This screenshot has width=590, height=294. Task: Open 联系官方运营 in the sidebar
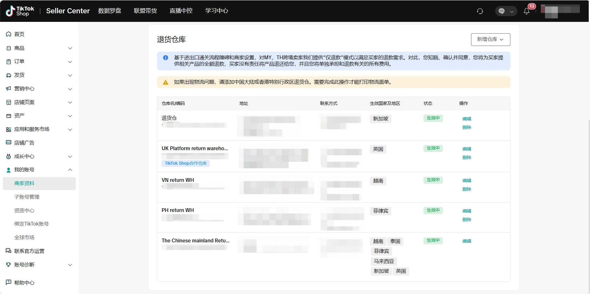pos(29,251)
